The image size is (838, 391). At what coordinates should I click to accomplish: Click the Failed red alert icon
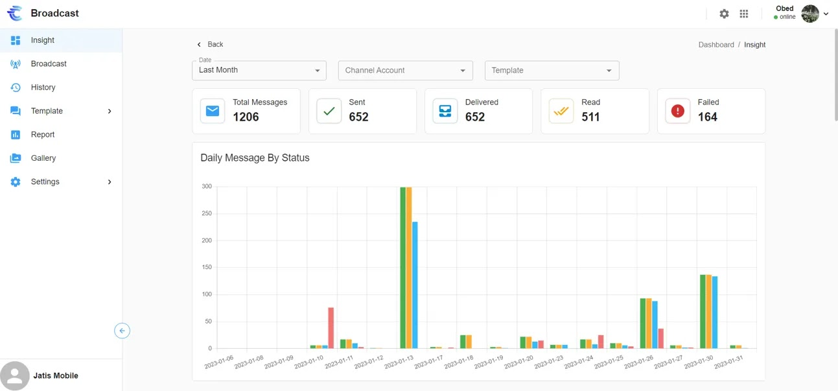click(677, 111)
